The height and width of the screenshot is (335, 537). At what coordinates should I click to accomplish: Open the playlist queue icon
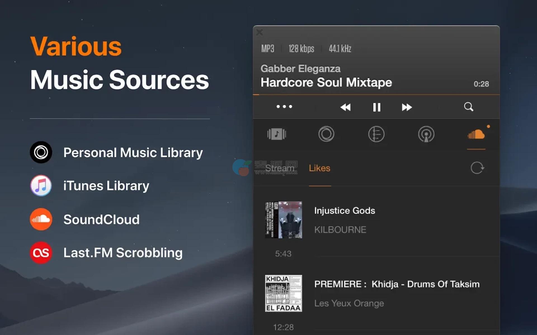pos(376,134)
